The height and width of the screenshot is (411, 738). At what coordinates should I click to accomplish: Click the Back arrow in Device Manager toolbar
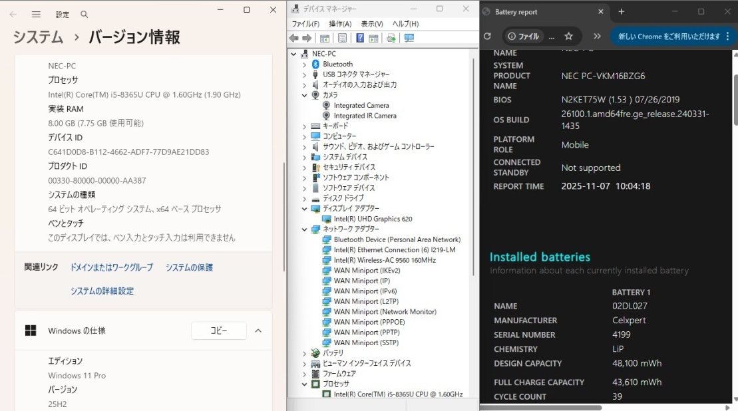[x=293, y=38]
